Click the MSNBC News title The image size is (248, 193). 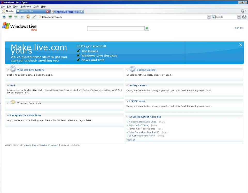coord(137,101)
